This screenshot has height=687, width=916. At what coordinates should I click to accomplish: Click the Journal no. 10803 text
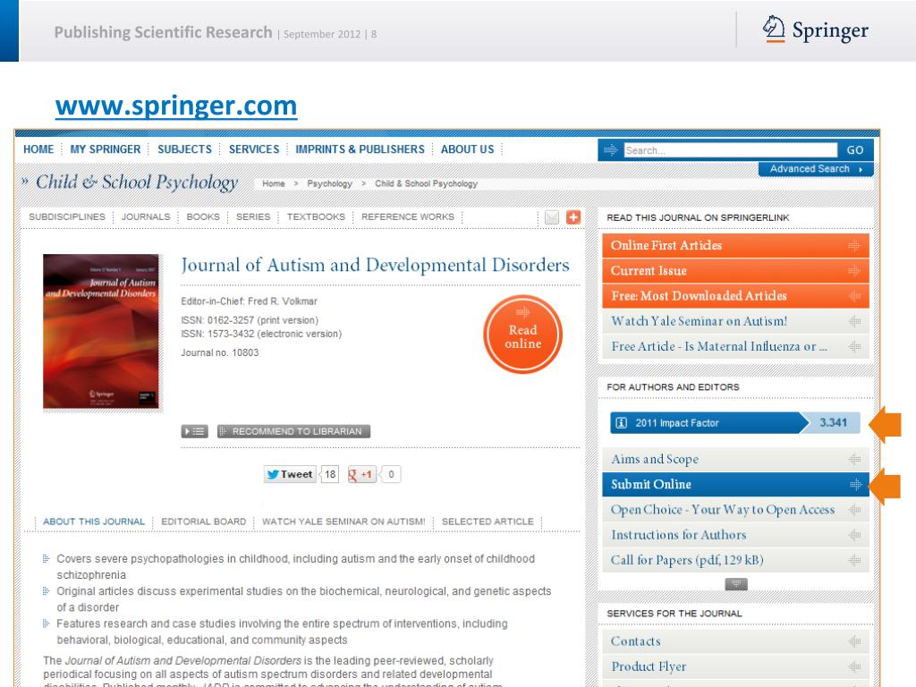(220, 352)
